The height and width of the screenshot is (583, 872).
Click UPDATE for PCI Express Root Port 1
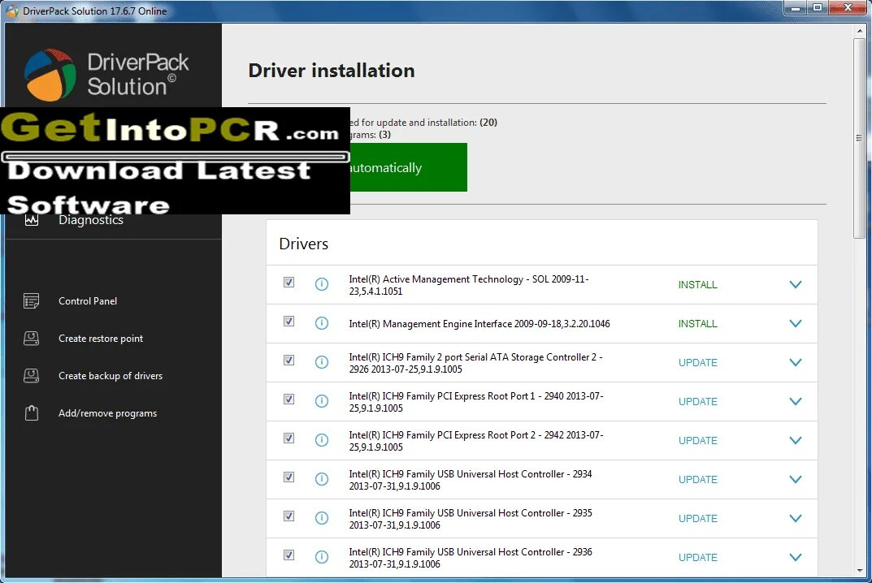pos(698,401)
